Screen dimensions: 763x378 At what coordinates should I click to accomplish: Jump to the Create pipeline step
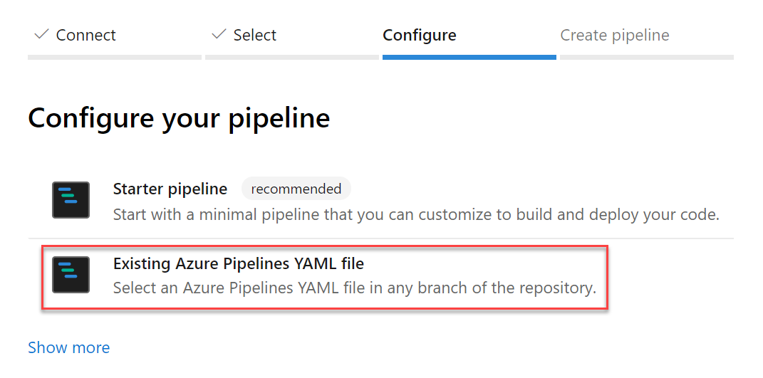pyautogui.click(x=615, y=35)
